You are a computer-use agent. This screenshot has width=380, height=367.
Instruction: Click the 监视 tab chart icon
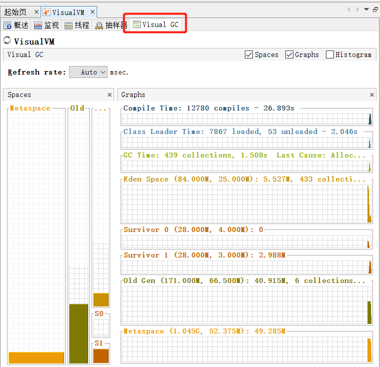[x=38, y=25]
